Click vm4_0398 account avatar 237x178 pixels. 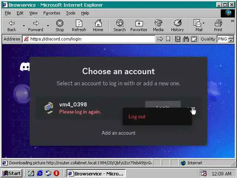tap(49, 108)
